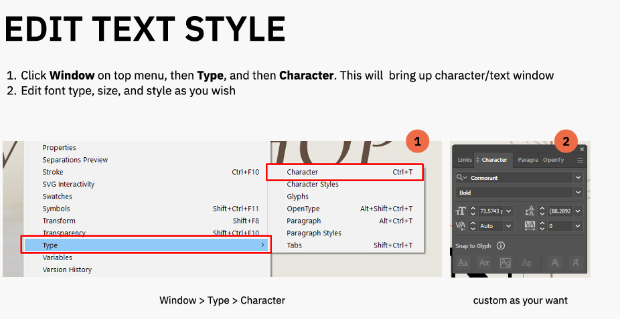Open the Character panel hamburger menu
The image size is (620, 319).
click(580, 161)
